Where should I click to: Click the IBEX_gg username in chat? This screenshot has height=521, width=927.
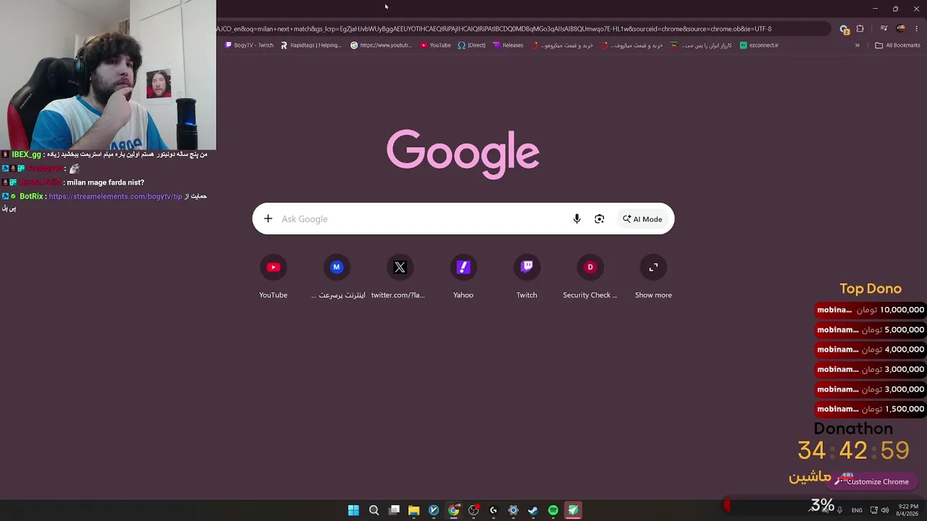click(x=26, y=154)
